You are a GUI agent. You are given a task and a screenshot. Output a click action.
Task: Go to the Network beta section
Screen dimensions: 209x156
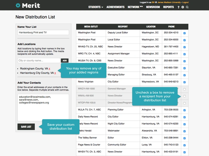click(135, 7)
